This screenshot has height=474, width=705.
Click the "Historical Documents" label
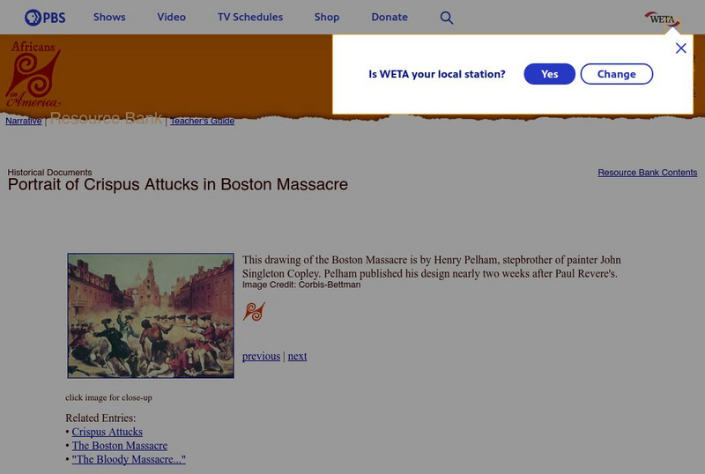tap(49, 172)
